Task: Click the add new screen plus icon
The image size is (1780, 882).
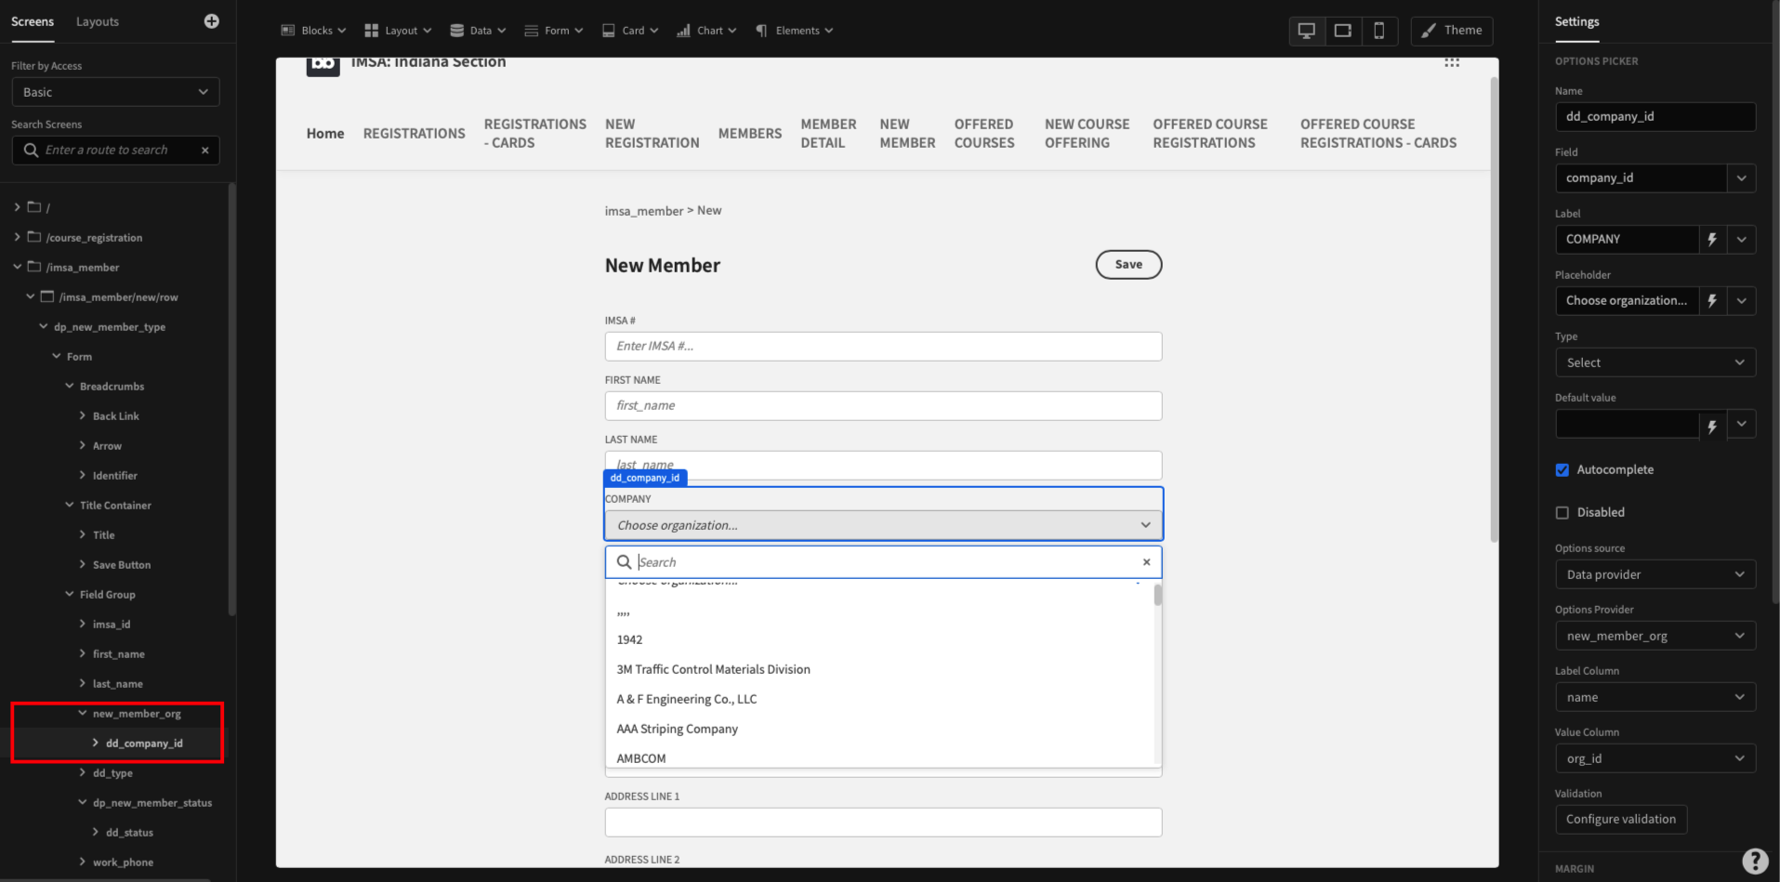Action: coord(211,21)
